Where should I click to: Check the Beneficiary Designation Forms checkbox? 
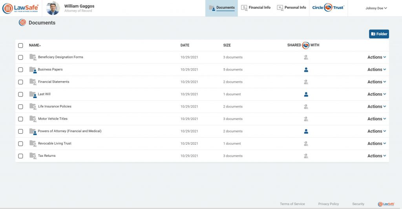20,57
